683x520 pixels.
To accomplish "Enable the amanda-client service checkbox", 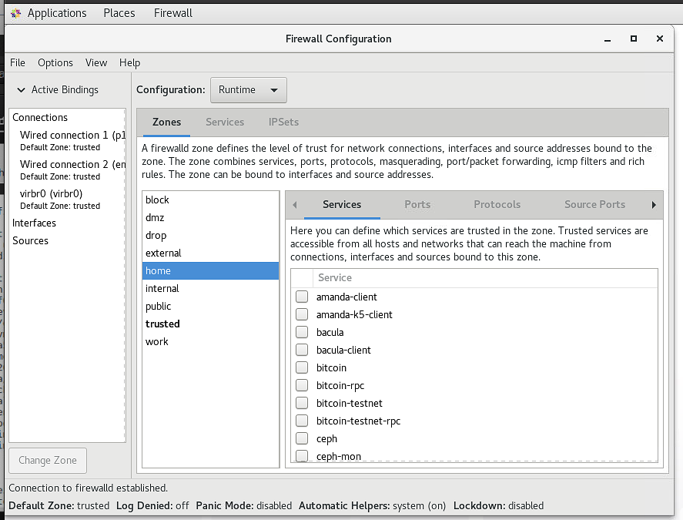I will coord(302,297).
